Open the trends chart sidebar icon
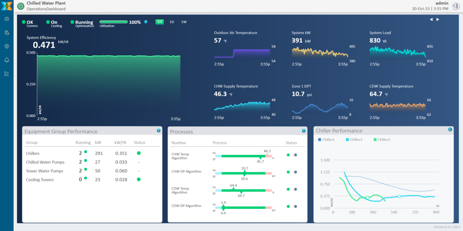The height and width of the screenshot is (231, 463). pos(7,73)
